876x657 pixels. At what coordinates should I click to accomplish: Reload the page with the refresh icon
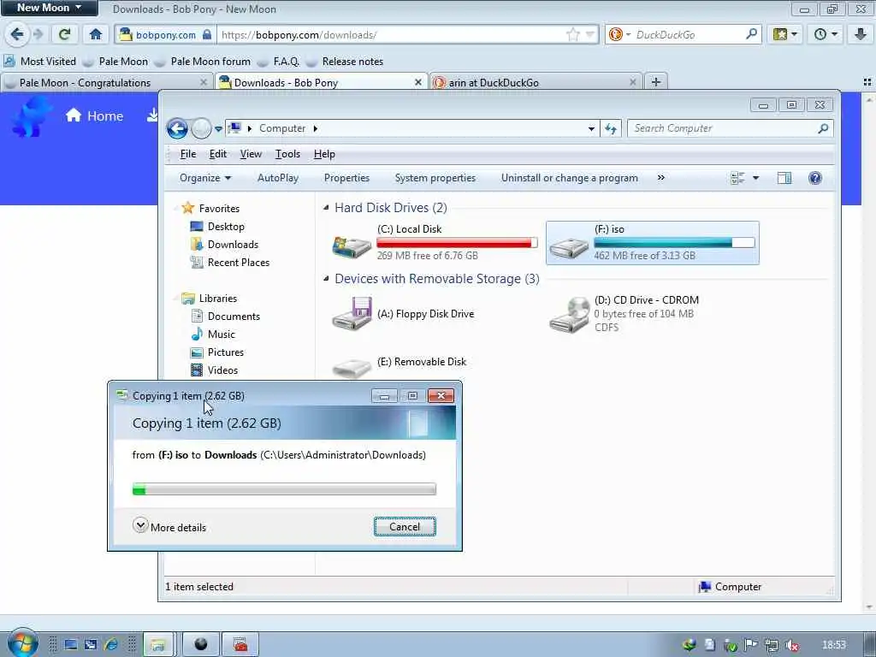pos(64,34)
